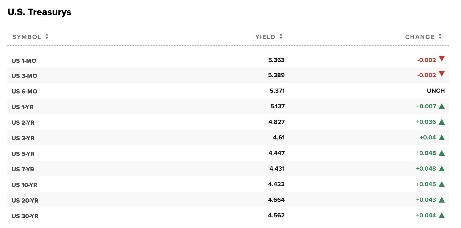Open the US 6-MO symbol link
This screenshot has width=461, height=228.
coord(24,91)
